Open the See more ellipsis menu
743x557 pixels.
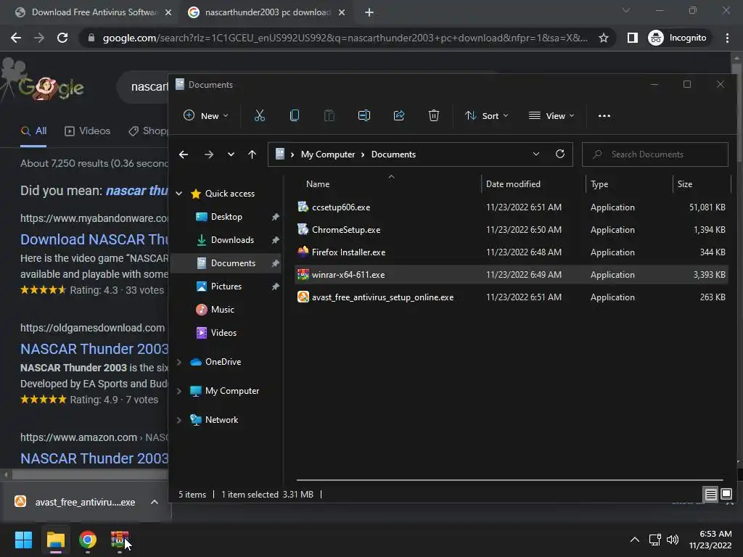604,116
